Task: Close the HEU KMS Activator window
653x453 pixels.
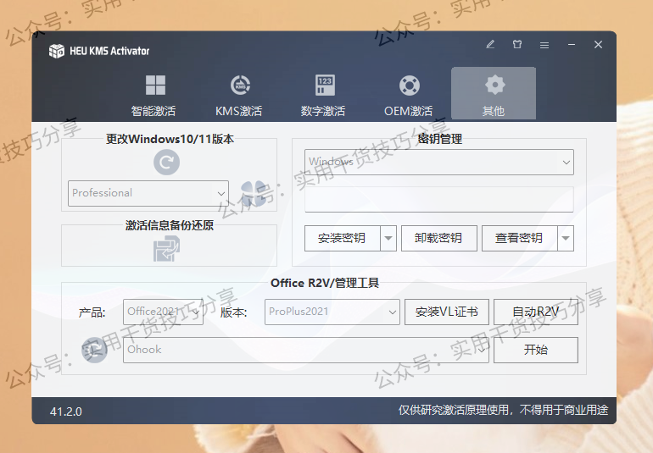Action: pos(599,45)
